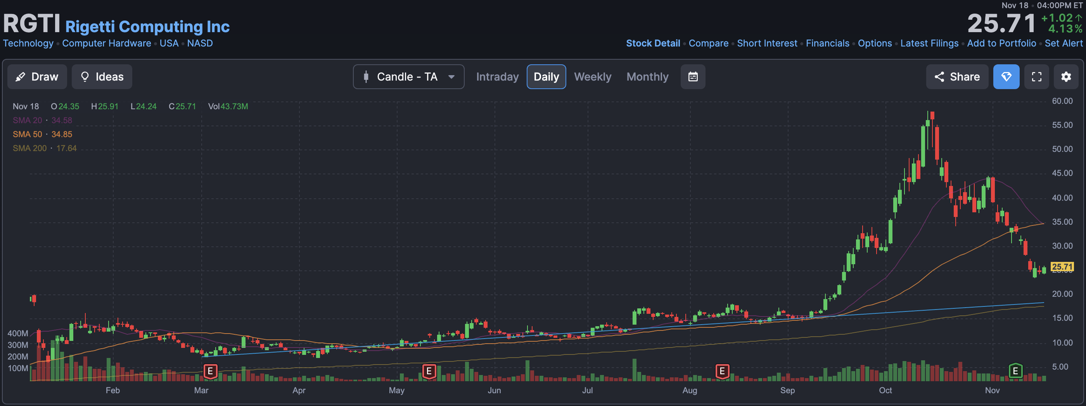Screen dimensions: 1086x406
Task: Click the SMA 20 indicator label
Action: click(28, 120)
